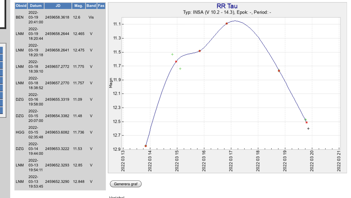Click the red data point at magnitude 11.48
The image size is (351, 198).
[x=200, y=51]
